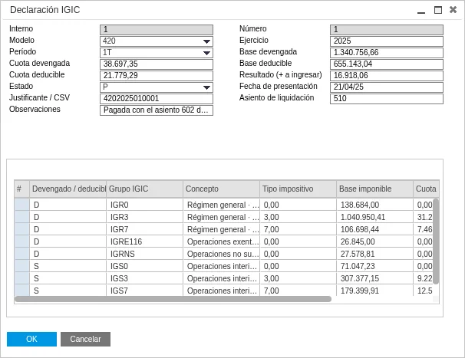
Task: Maximize the Declaración IGIC window
Action: tap(438, 10)
